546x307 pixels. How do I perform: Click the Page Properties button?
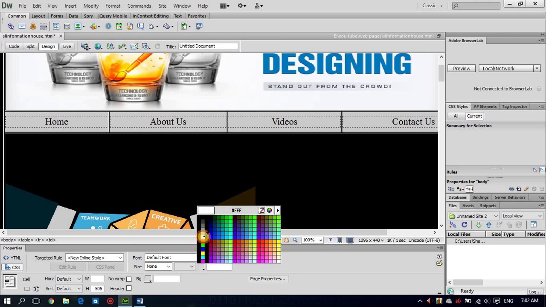pos(267,279)
